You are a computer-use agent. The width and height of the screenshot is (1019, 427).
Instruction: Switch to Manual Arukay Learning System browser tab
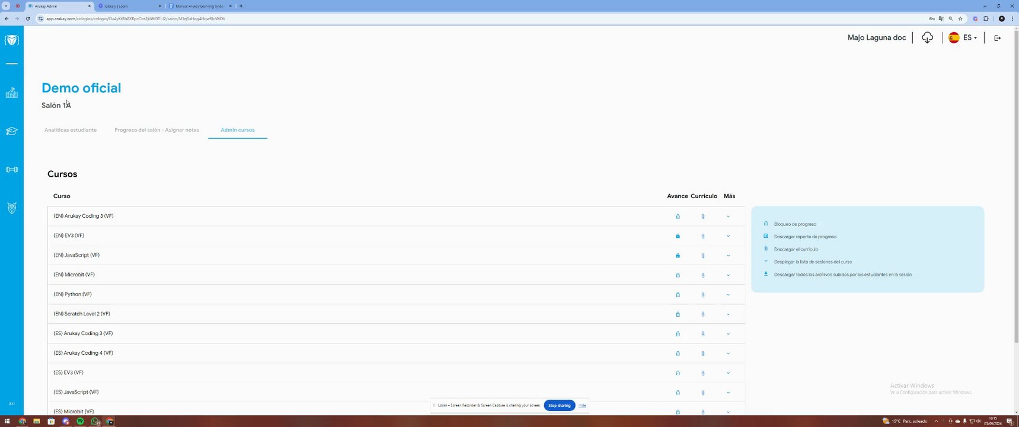(200, 6)
